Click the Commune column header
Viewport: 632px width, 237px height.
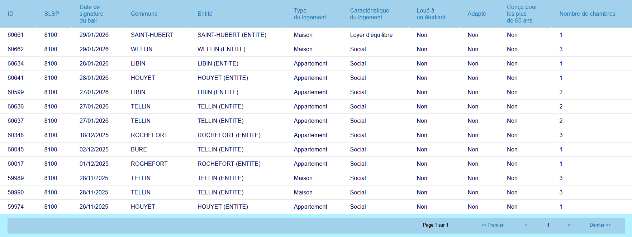(x=144, y=14)
